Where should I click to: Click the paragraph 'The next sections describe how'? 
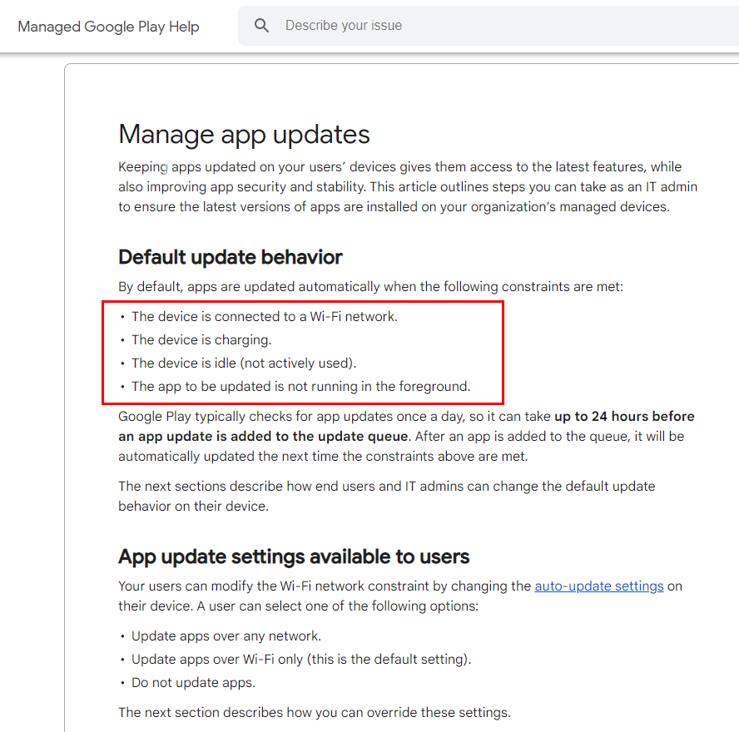tap(386, 496)
